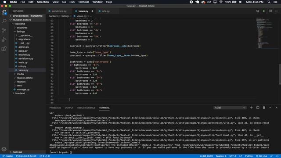This screenshot has height=158, width=281.
Task: Open models.py in the explorer
Action: click(24, 54)
